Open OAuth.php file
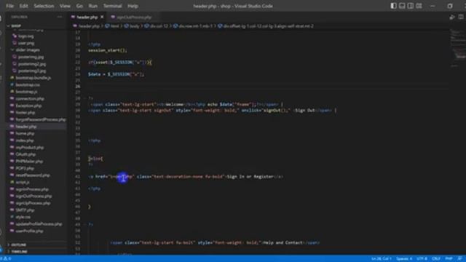This screenshot has width=466, height=262. [25, 154]
